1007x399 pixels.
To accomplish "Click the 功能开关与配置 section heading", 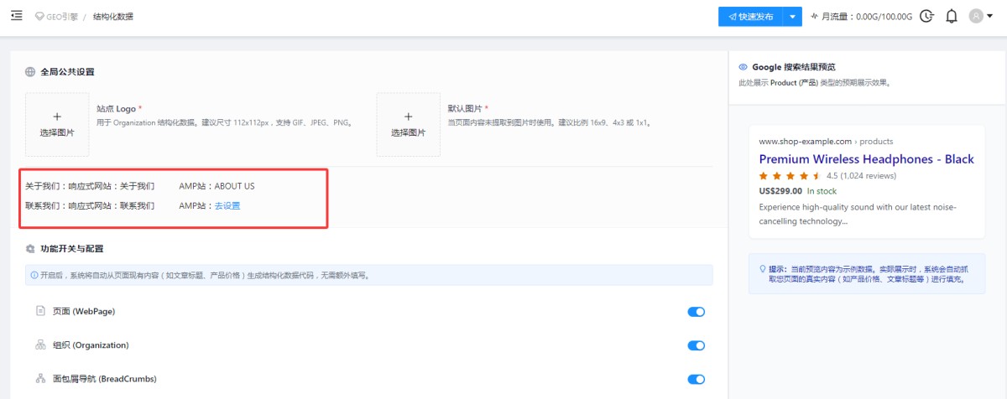I will pos(72,249).
